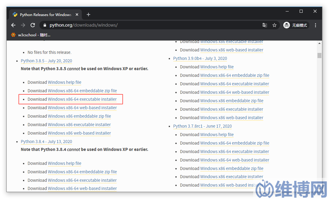The height and width of the screenshot is (199, 329).
Task: Open a new browser tab
Action: (88, 15)
